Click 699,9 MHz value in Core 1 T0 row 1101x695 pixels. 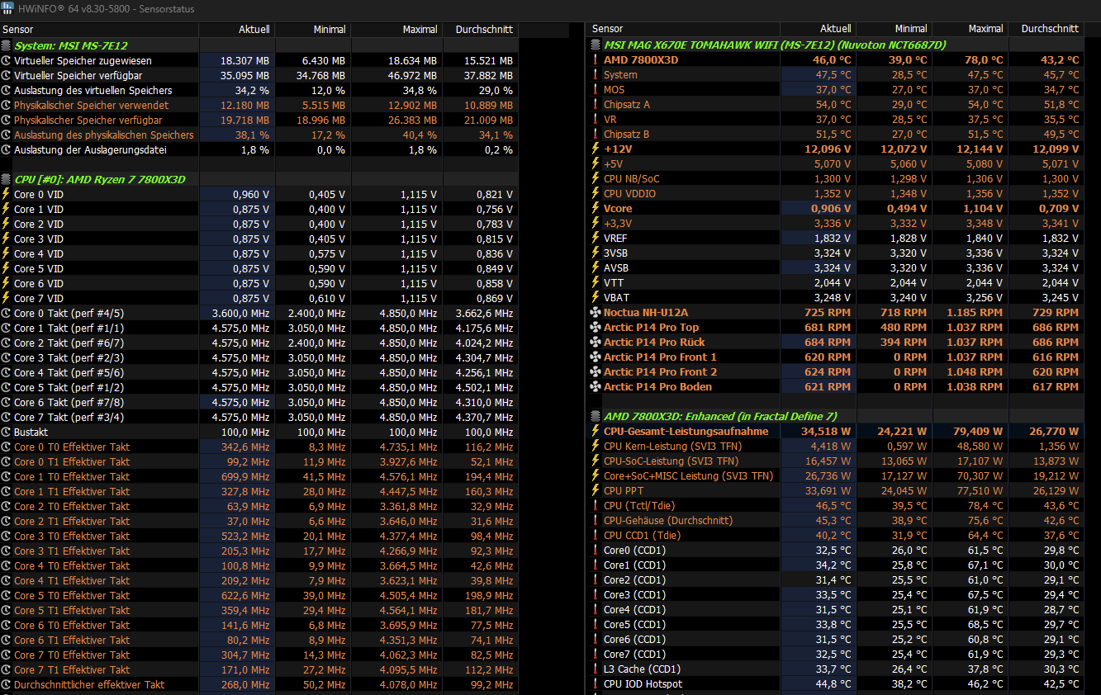[x=245, y=477]
